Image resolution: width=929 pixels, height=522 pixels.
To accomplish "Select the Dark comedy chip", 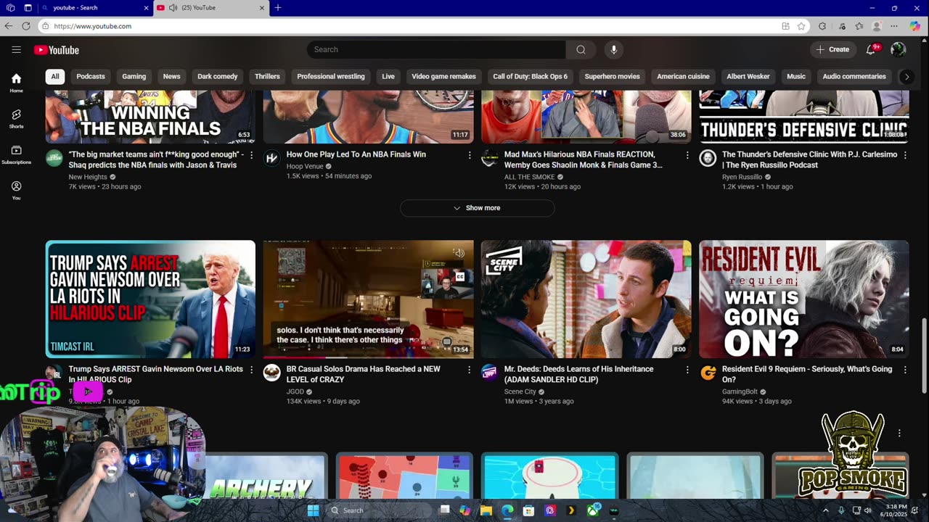I will (217, 76).
